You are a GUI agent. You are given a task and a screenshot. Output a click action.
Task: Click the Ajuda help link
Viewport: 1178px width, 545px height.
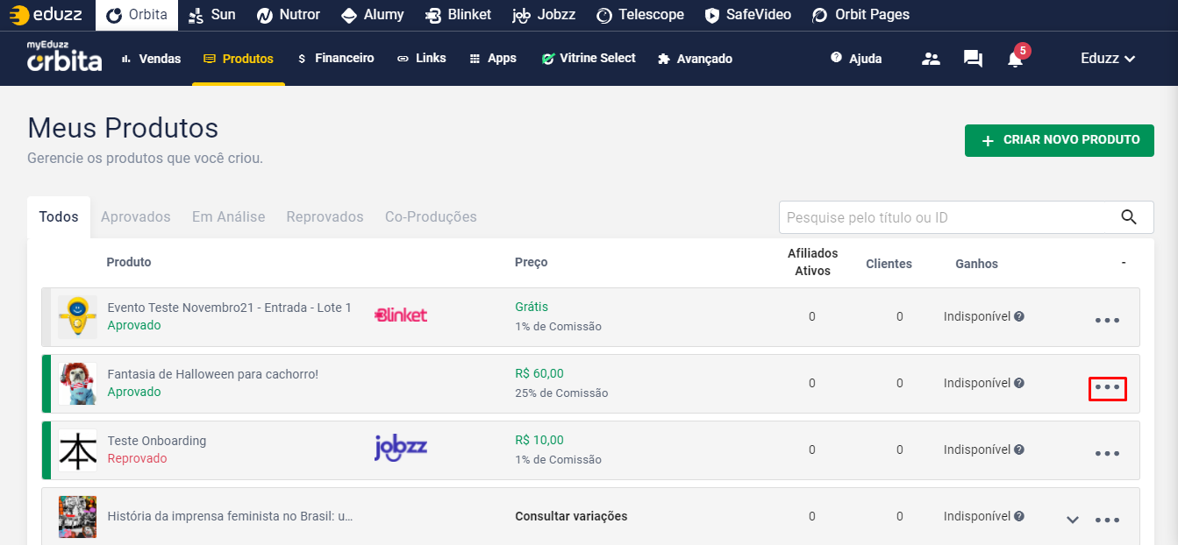(x=856, y=59)
